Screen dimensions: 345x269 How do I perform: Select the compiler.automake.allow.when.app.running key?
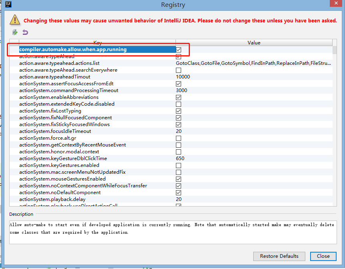73,50
